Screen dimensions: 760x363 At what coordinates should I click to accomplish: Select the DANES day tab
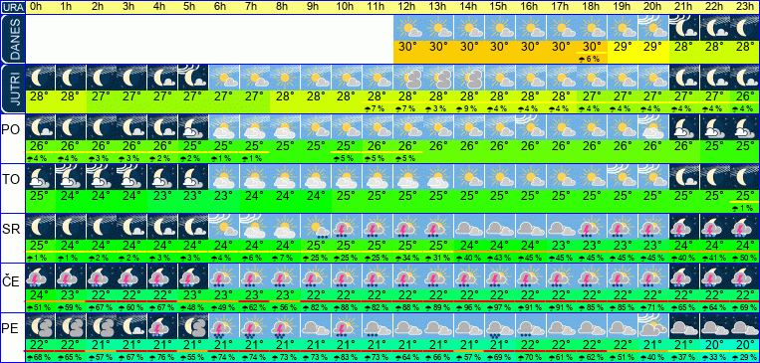12,39
